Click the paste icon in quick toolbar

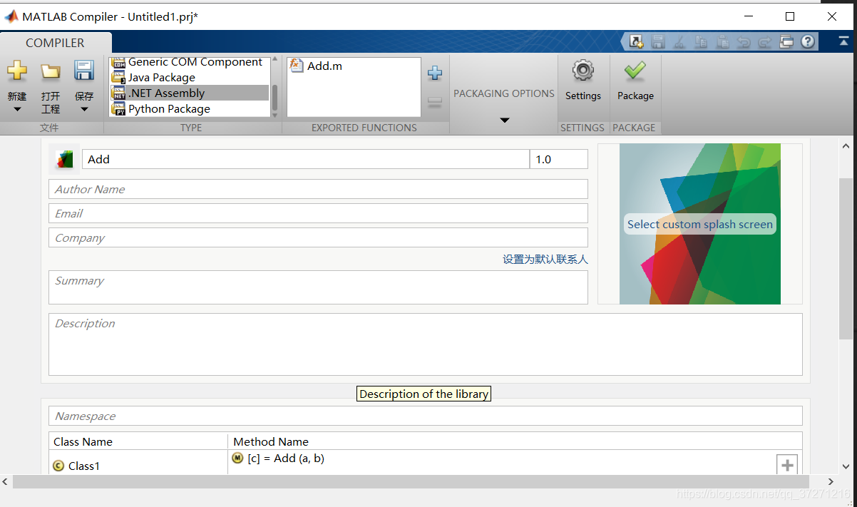point(722,42)
